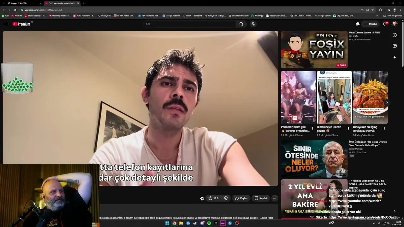The width and height of the screenshot is (404, 227).
Task: Show next Shorts with the right arrow
Action: [x=387, y=102]
